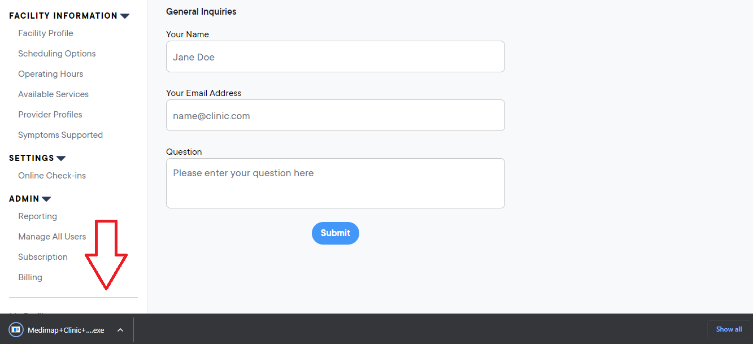Open the download options chevron
The width and height of the screenshot is (753, 344).
coord(120,330)
